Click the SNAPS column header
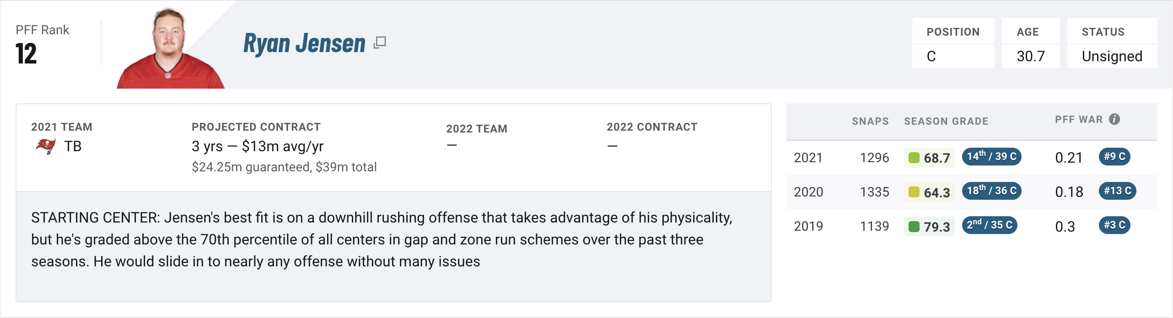Viewport: 1173px width, 318px height. click(x=870, y=121)
